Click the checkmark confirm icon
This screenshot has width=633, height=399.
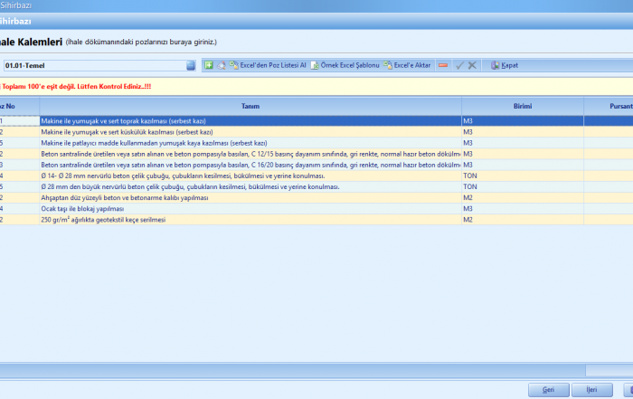[459, 65]
